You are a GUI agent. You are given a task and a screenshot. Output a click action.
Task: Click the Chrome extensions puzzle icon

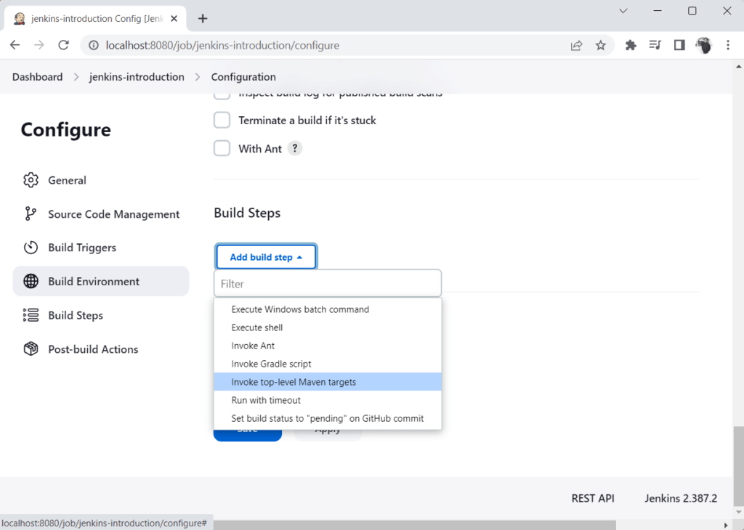coord(630,44)
